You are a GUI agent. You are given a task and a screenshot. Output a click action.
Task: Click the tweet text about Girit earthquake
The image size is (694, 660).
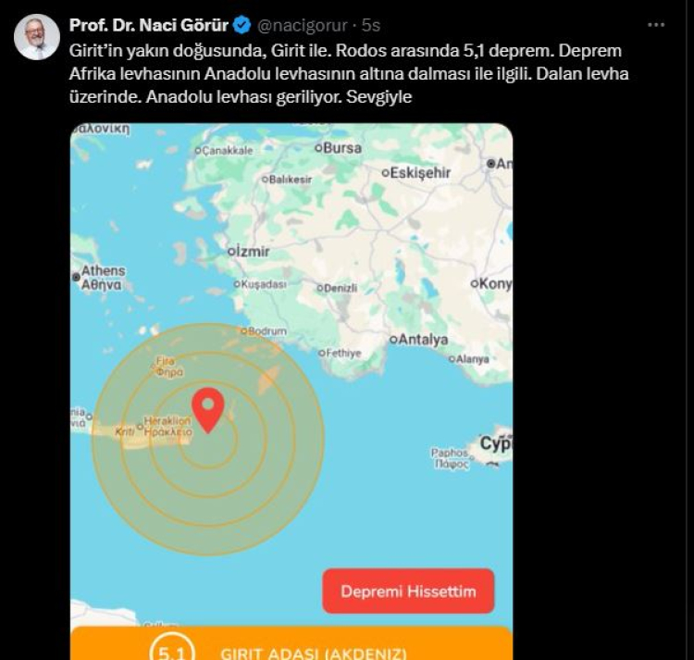click(349, 73)
